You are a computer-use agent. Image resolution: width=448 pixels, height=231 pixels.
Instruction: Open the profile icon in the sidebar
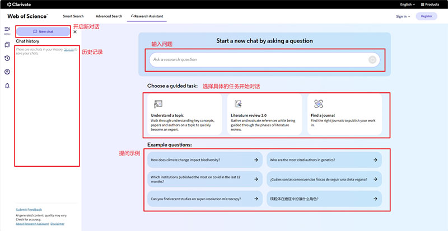pos(7,72)
